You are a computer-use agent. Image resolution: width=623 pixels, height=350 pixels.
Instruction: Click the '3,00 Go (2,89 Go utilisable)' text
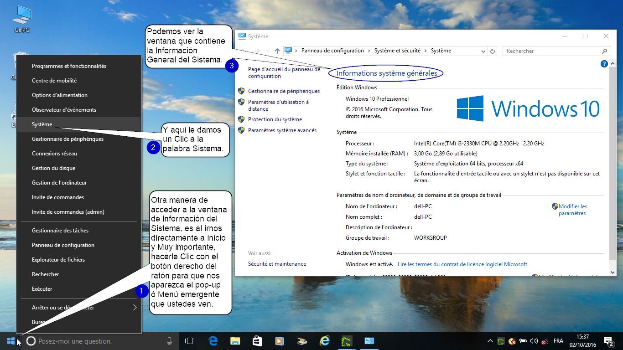(x=446, y=154)
